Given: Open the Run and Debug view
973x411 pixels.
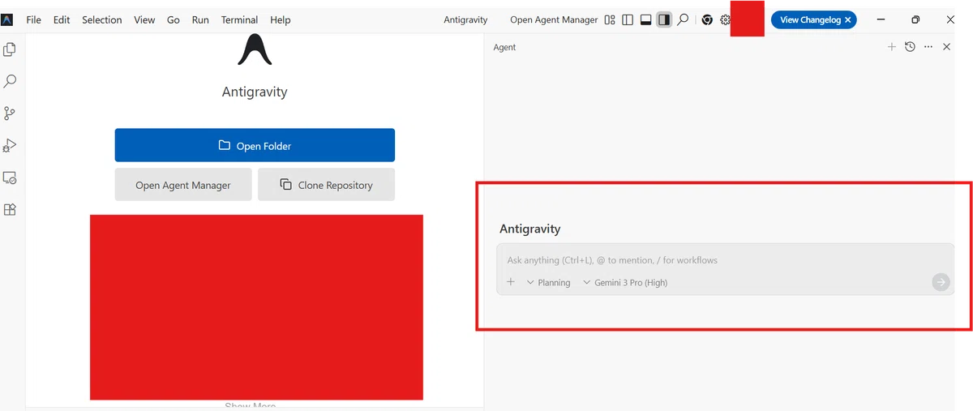Looking at the screenshot, I should coord(10,145).
